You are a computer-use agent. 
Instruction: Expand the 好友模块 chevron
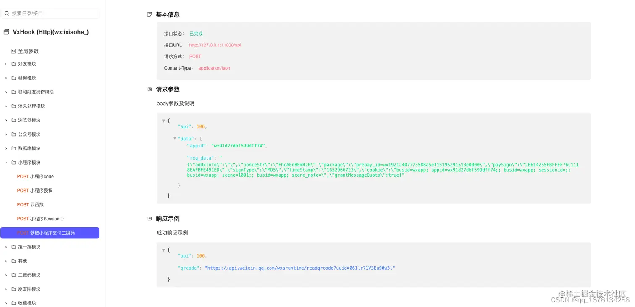[6, 64]
